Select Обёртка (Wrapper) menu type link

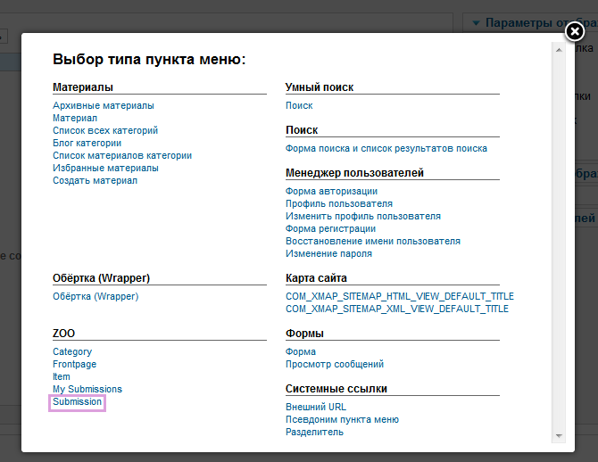point(96,296)
